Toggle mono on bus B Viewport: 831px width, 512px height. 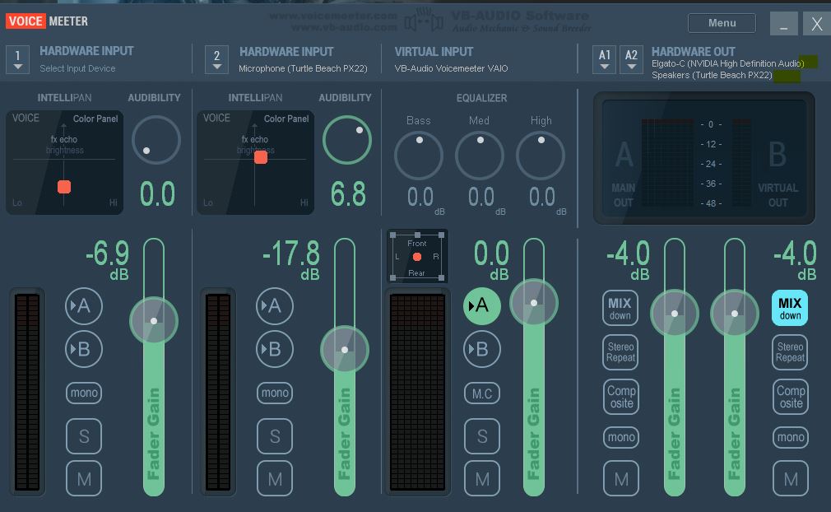791,437
